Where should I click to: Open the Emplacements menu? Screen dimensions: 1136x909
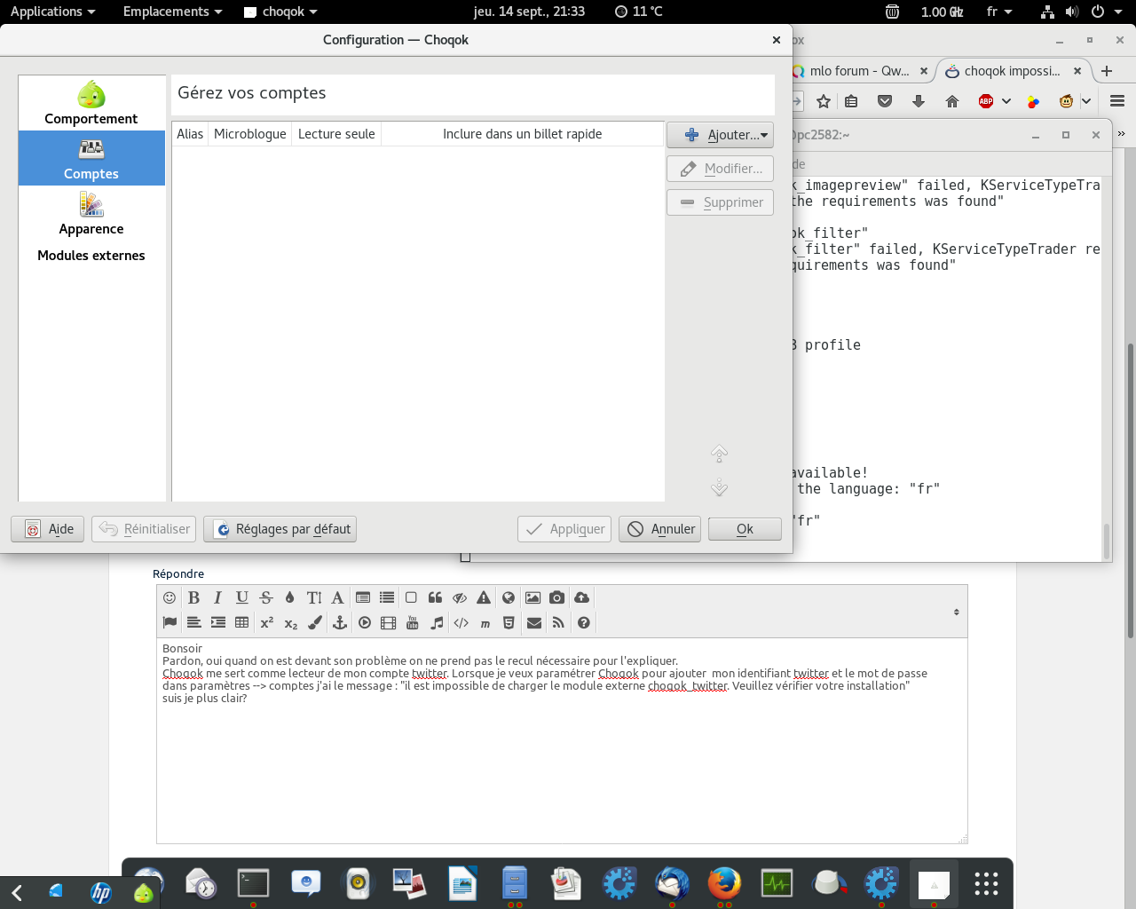(172, 12)
